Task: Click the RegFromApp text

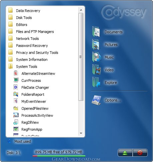Action: (32, 129)
